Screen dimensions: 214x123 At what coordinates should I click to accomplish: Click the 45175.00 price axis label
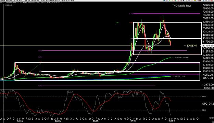point(208,38)
